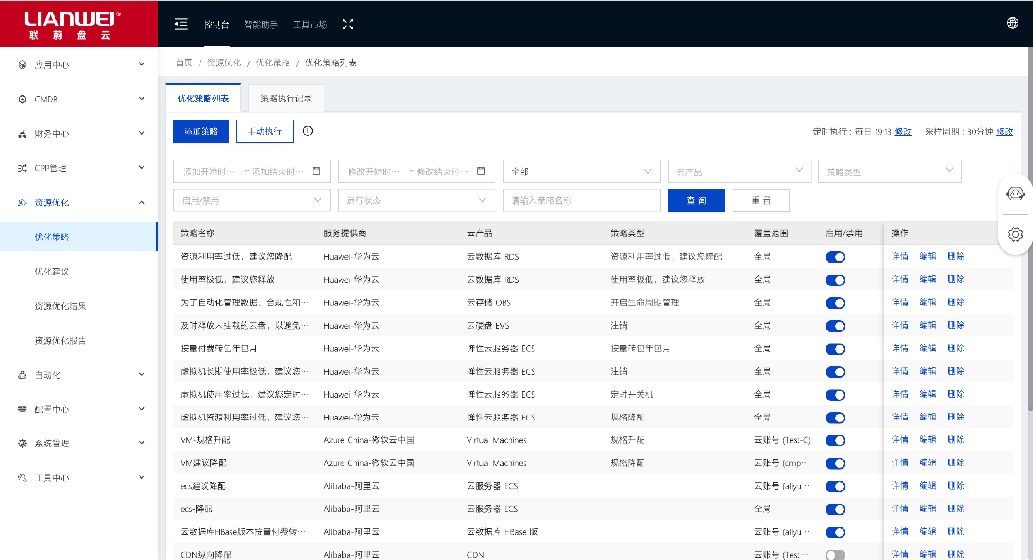Open the 云产品 filter dropdown
The height and width of the screenshot is (560, 1033).
[x=739, y=171]
